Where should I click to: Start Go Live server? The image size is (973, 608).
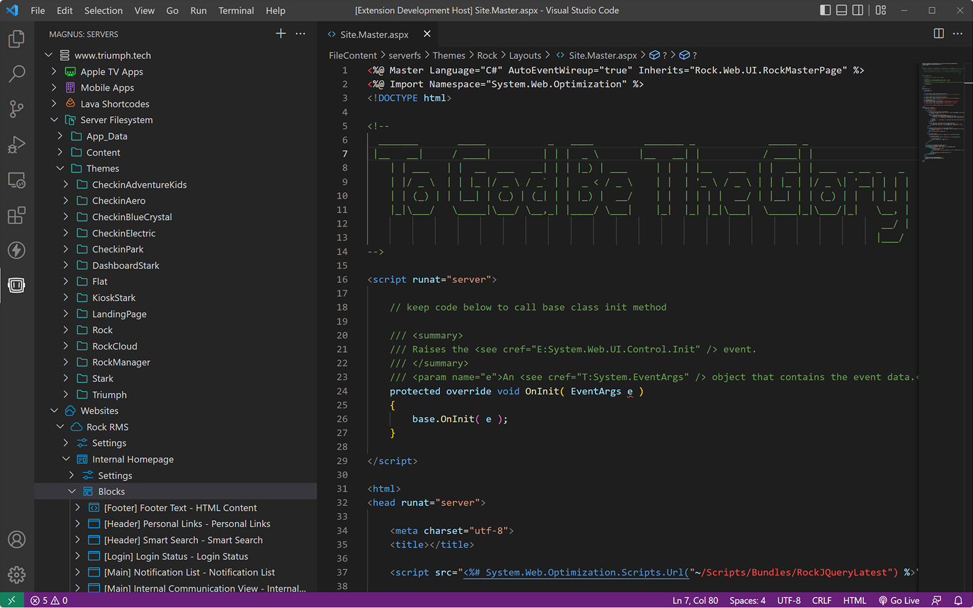pos(899,600)
